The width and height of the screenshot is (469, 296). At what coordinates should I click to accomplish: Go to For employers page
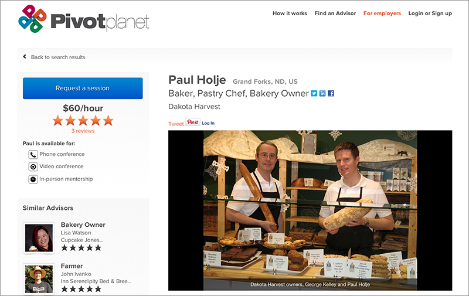382,13
